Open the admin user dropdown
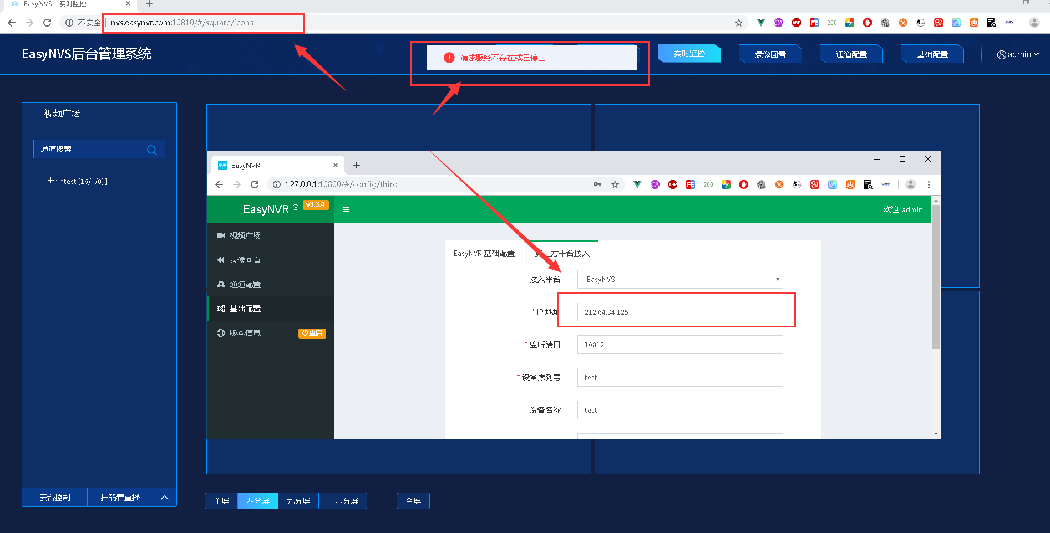 [x=1018, y=54]
